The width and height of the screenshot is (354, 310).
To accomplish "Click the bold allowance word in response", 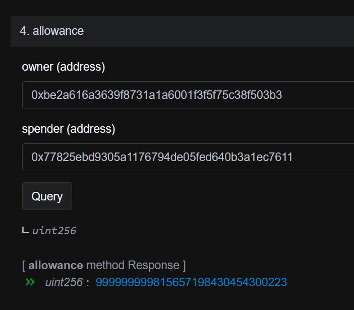I will 55,265.
